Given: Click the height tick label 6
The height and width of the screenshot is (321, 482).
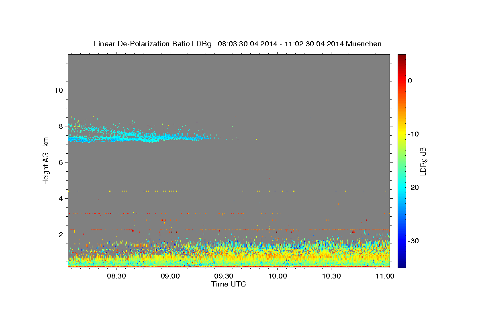Looking at the screenshot, I should click(x=61, y=162).
